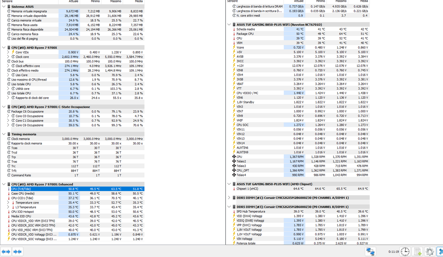Image resolution: width=443 pixels, height=257 pixels.
Task: Reset the elapsed time clock icon
Action: (x=406, y=251)
